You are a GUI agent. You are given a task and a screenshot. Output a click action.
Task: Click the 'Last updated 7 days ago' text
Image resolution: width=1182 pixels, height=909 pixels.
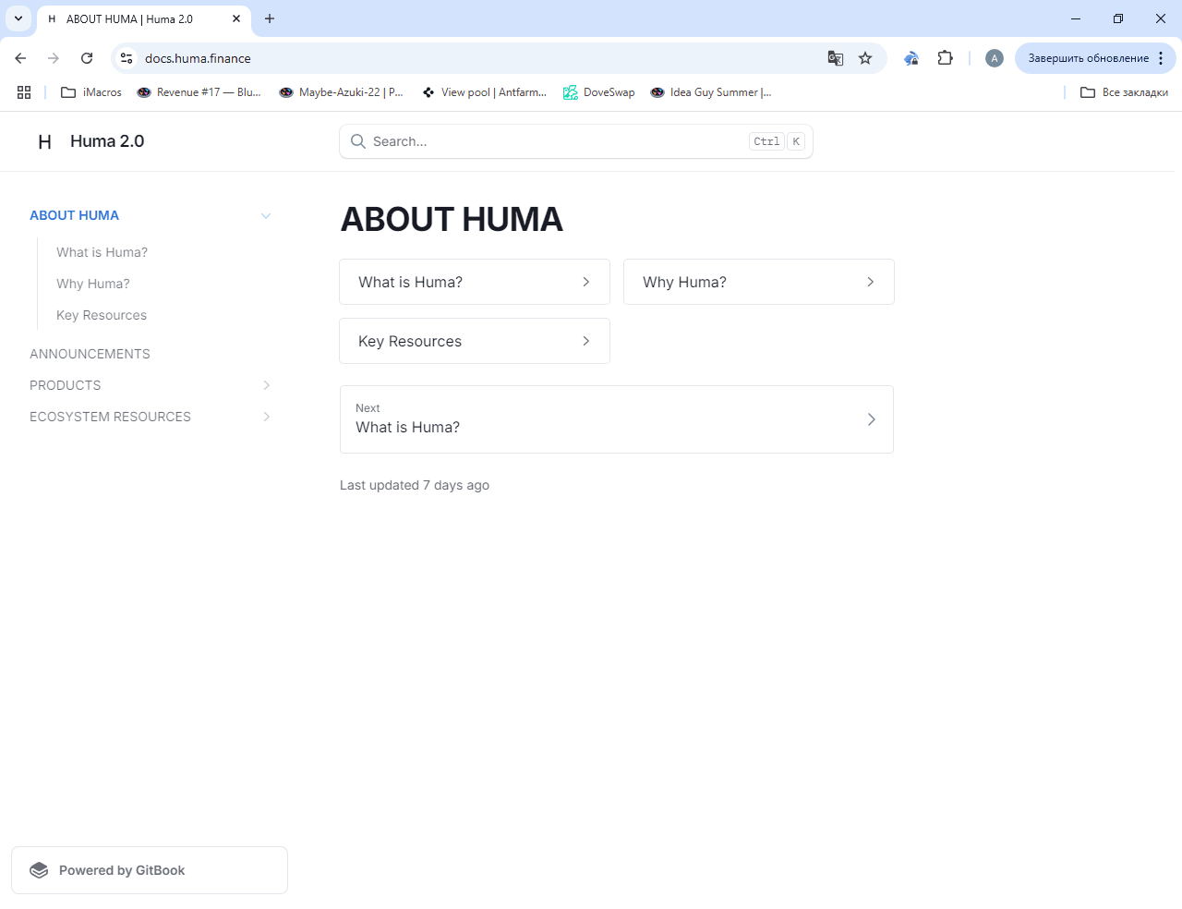click(415, 485)
